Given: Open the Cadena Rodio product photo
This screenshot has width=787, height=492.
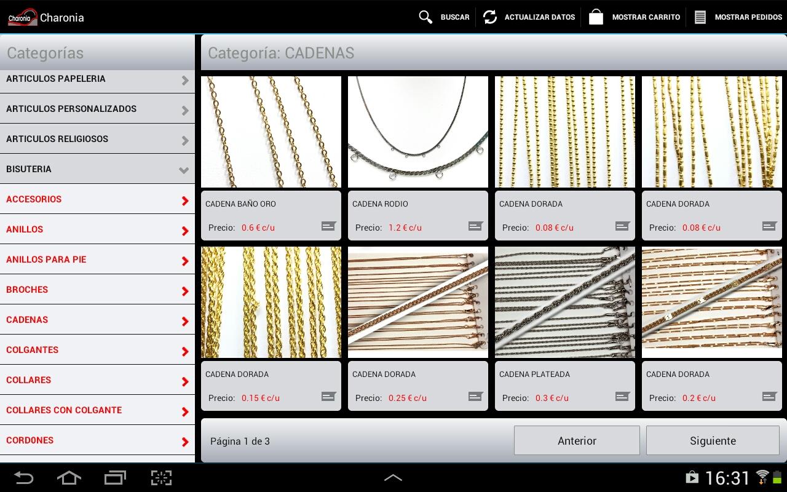Looking at the screenshot, I should point(418,132).
